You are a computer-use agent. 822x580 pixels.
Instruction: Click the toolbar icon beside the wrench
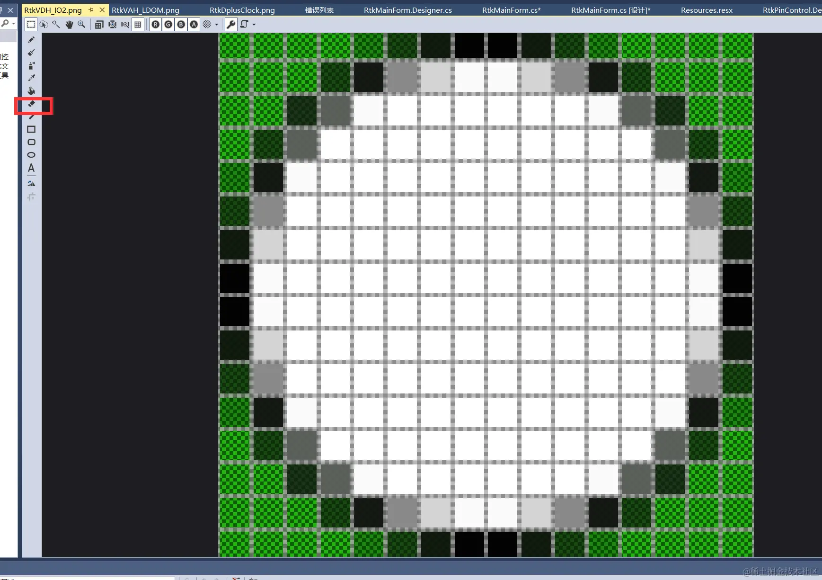pos(244,25)
